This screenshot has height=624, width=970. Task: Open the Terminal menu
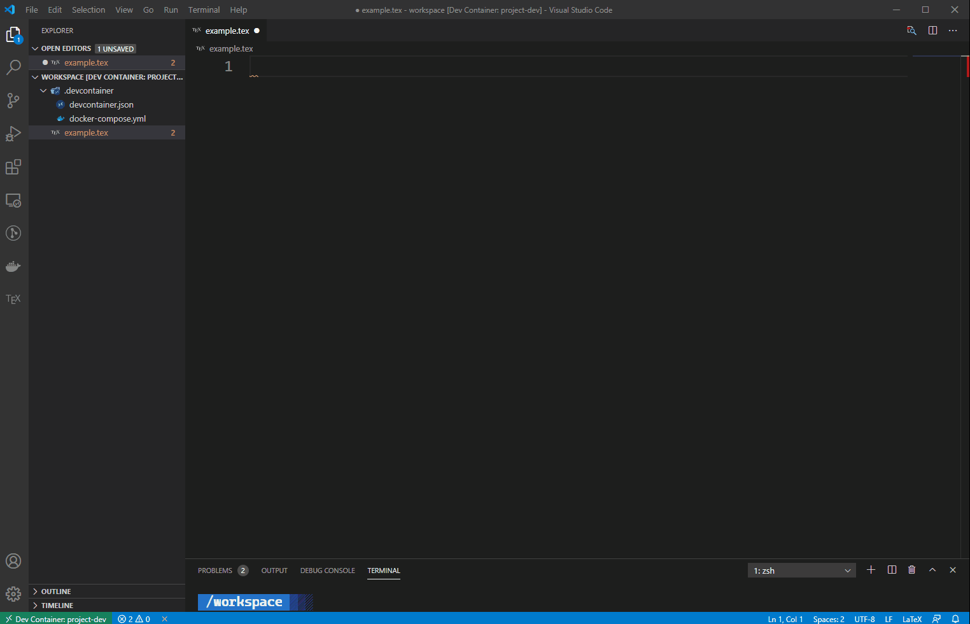(204, 10)
